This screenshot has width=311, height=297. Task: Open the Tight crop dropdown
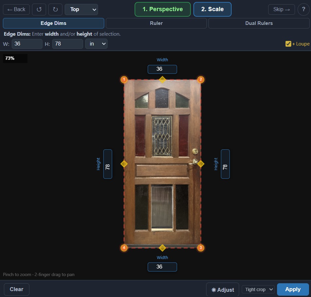pyautogui.click(x=258, y=289)
